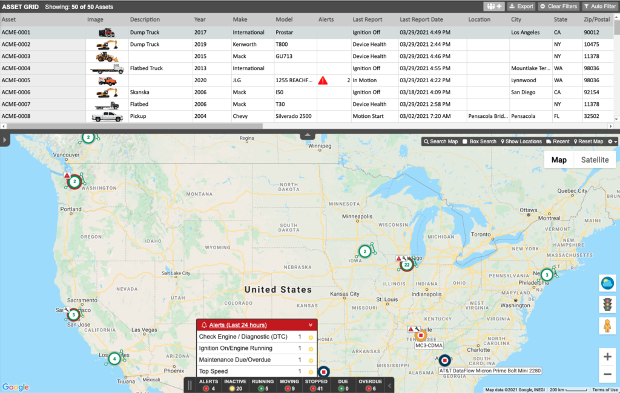Viewport: 620px width, 393px height.
Task: Sort grid by Year column
Action: [200, 19]
